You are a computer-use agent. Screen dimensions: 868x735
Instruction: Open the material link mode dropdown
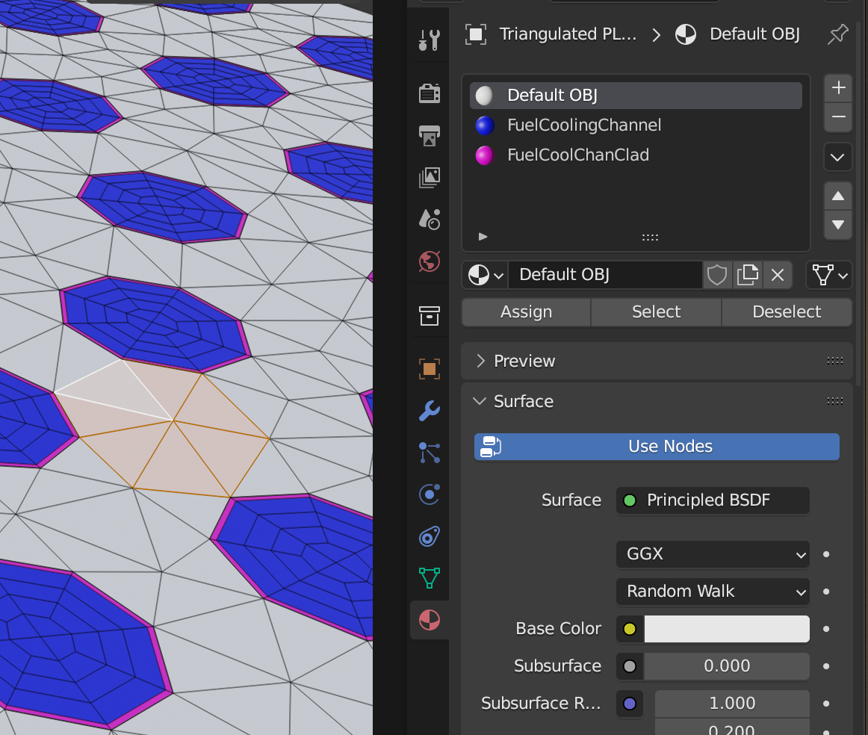click(829, 275)
